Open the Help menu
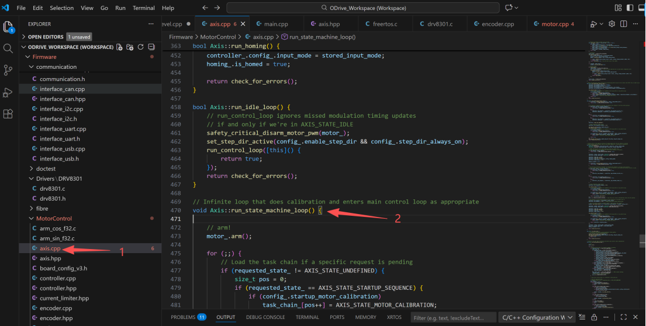The image size is (646, 326). pyautogui.click(x=168, y=8)
